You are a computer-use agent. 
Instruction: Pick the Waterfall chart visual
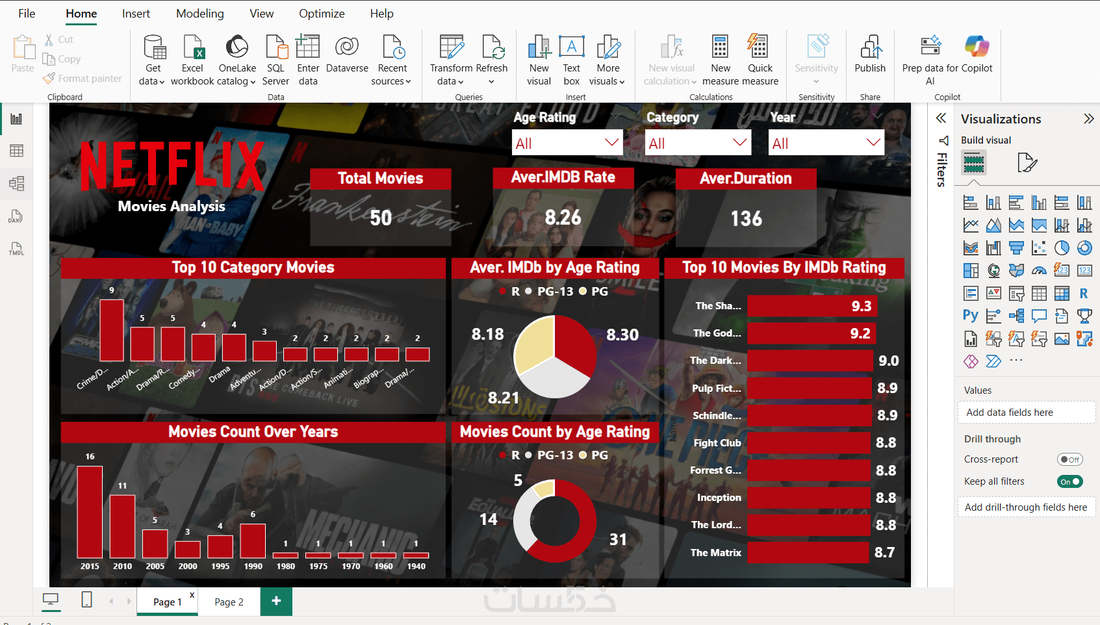click(993, 248)
